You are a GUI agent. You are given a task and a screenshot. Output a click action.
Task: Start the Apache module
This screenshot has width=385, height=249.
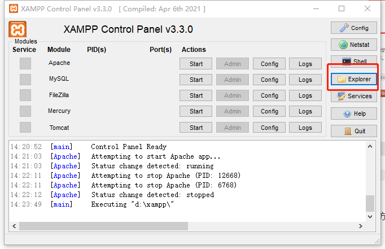(x=196, y=64)
